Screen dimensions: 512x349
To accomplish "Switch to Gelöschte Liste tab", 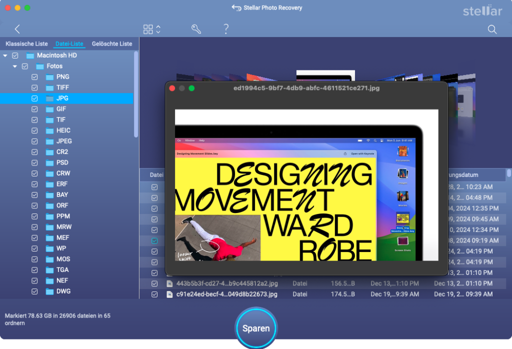I will point(112,44).
